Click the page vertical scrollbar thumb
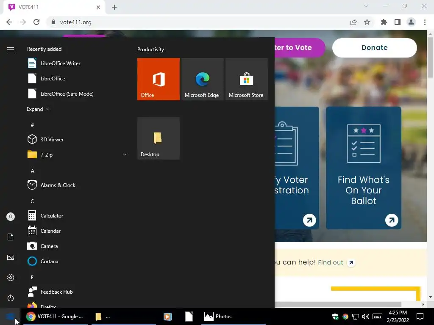 430,57
